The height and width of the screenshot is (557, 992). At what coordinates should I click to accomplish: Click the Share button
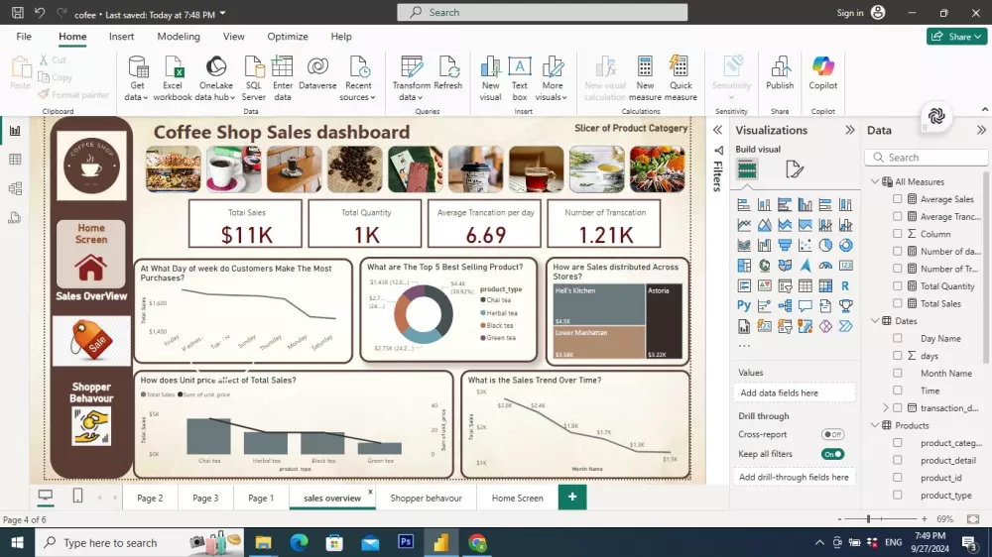tap(956, 37)
